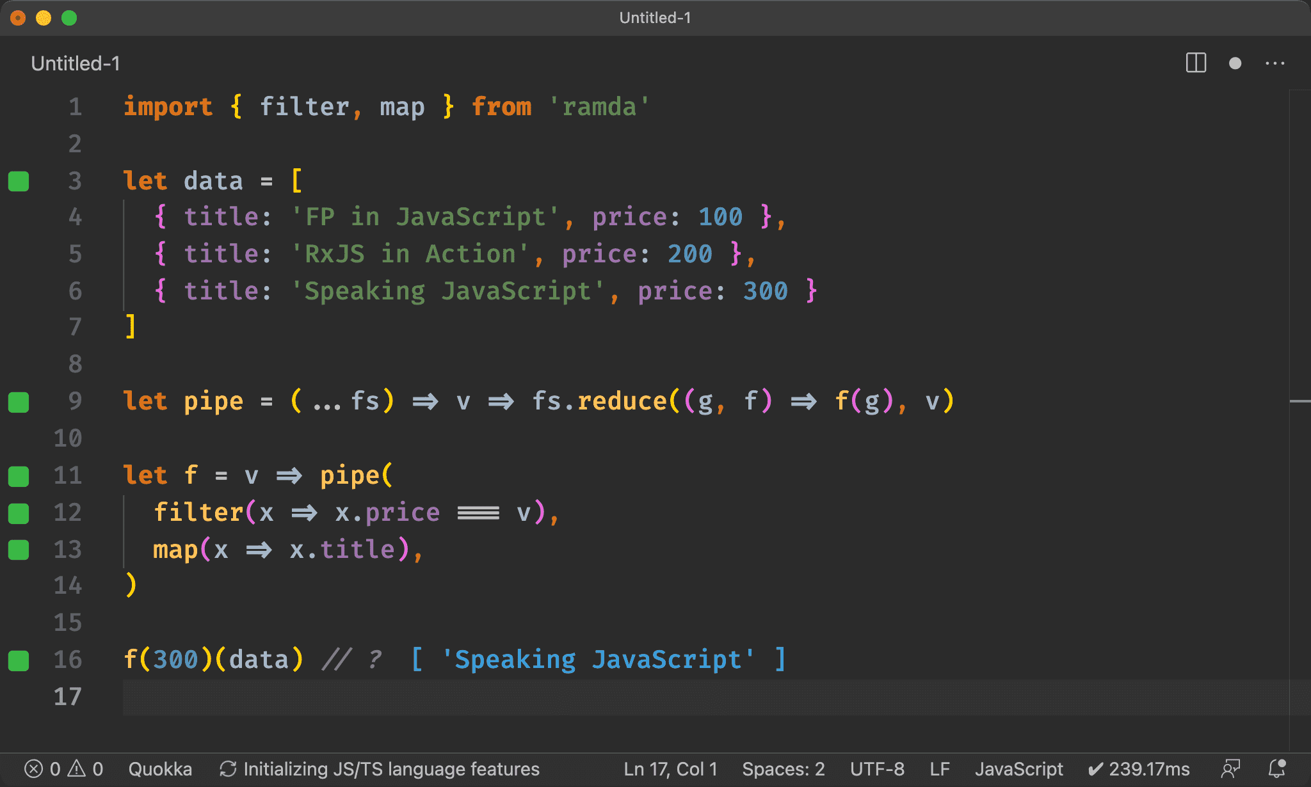Viewport: 1311px width, 787px height.
Task: Click Quokka in the status bar
Action: [160, 769]
